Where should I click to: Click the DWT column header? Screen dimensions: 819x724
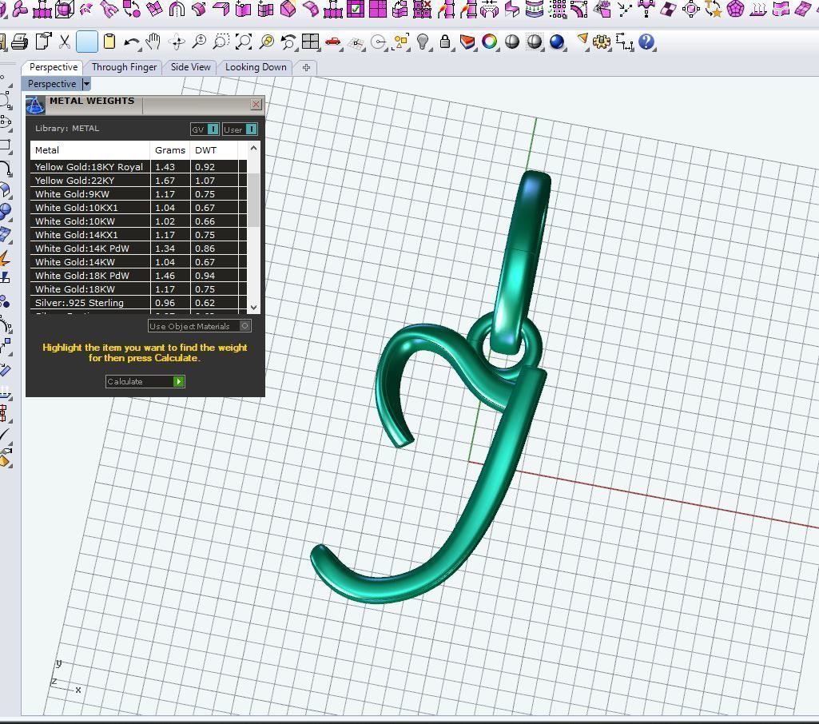[214, 150]
